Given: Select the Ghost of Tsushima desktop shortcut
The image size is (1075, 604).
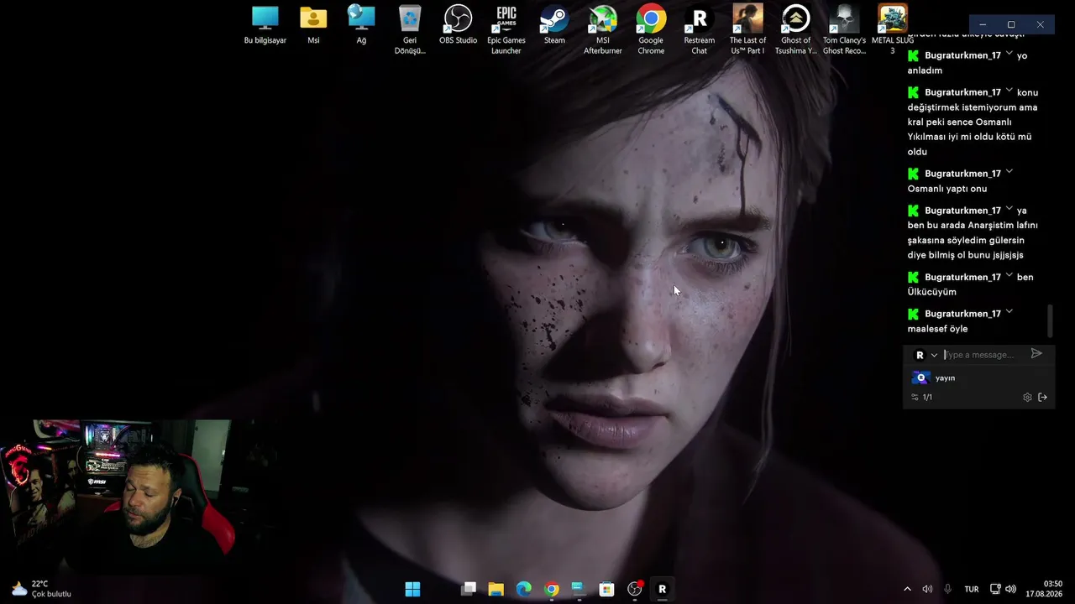Looking at the screenshot, I should click(795, 30).
